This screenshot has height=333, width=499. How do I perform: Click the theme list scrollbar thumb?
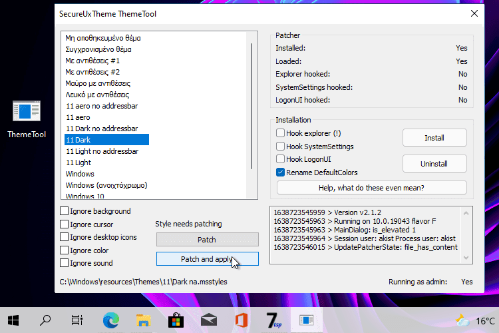point(251,106)
